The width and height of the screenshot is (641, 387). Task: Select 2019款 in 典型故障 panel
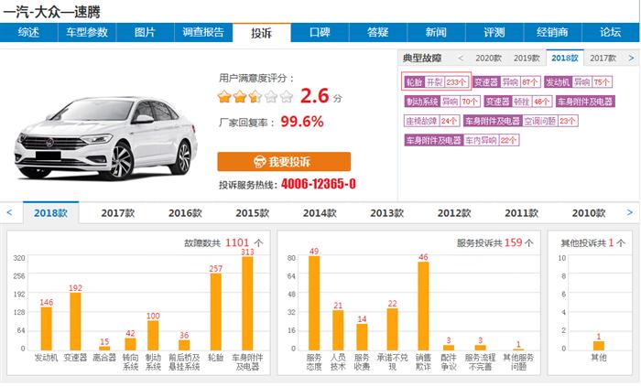pyautogui.click(x=527, y=58)
